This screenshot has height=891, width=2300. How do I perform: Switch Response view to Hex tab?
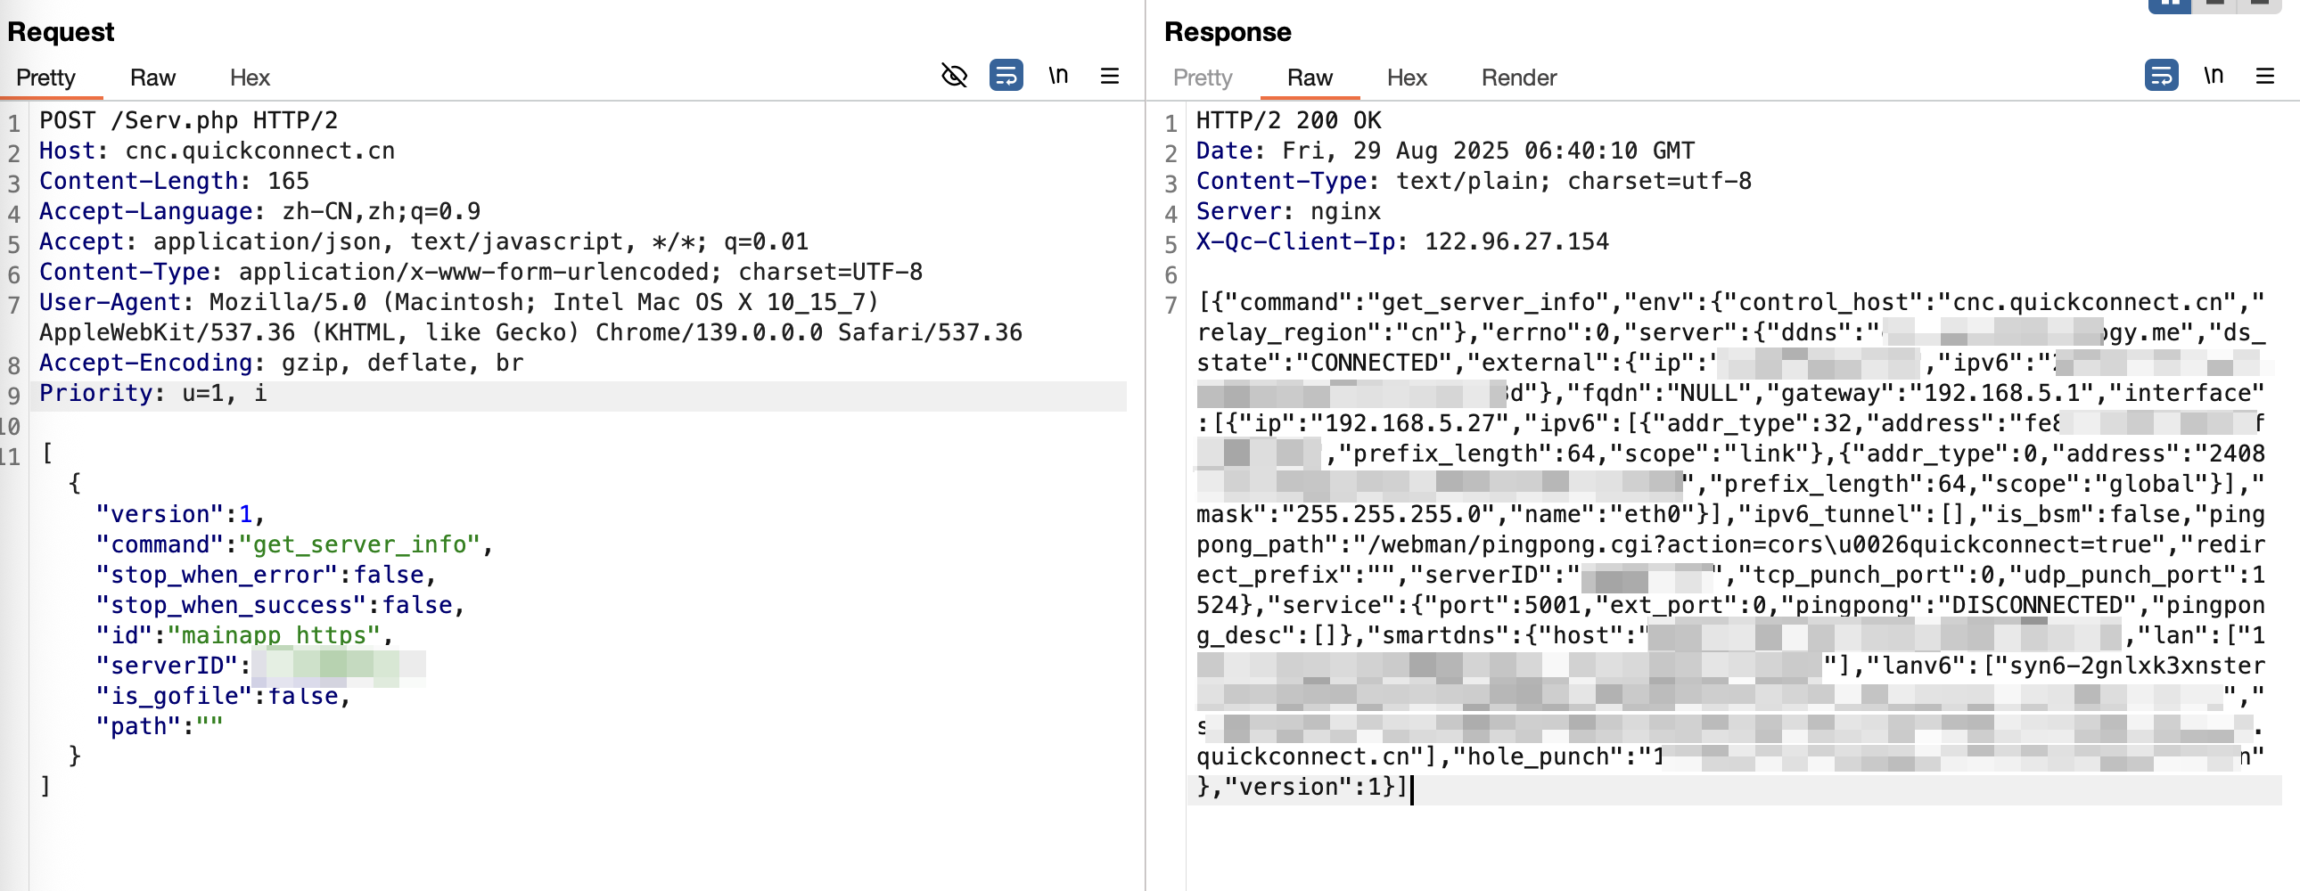[1406, 78]
